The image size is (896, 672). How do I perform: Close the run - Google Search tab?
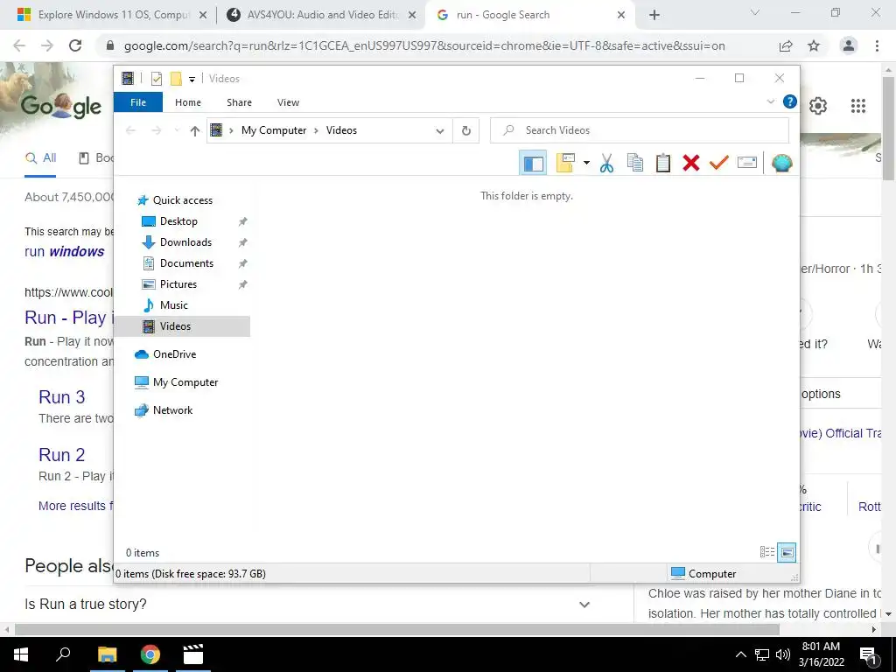pyautogui.click(x=621, y=16)
